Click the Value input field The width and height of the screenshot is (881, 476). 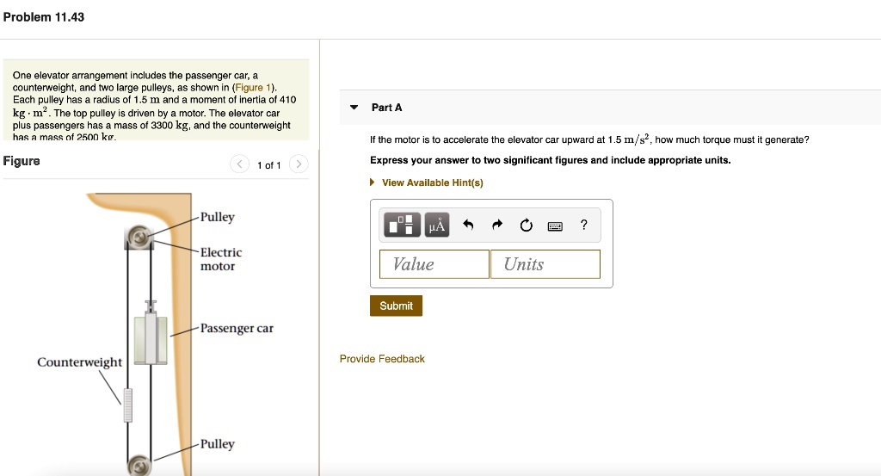(x=434, y=264)
